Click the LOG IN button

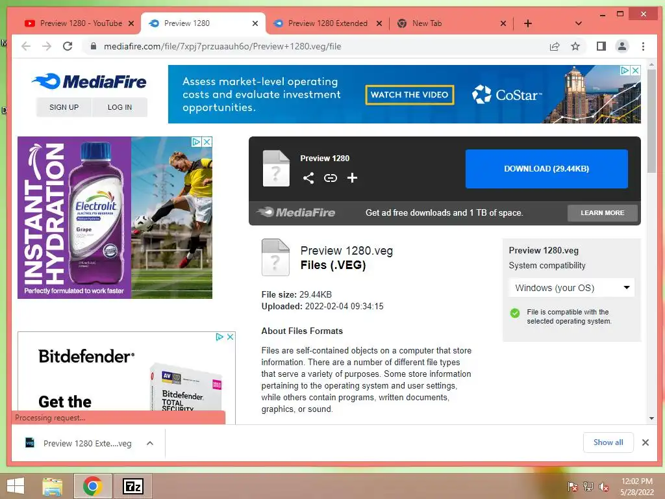click(119, 107)
